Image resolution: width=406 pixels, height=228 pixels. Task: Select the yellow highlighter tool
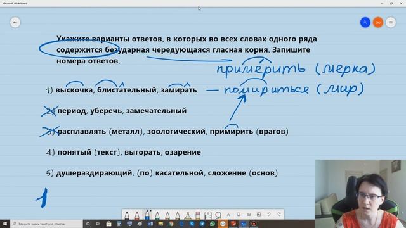point(188,215)
